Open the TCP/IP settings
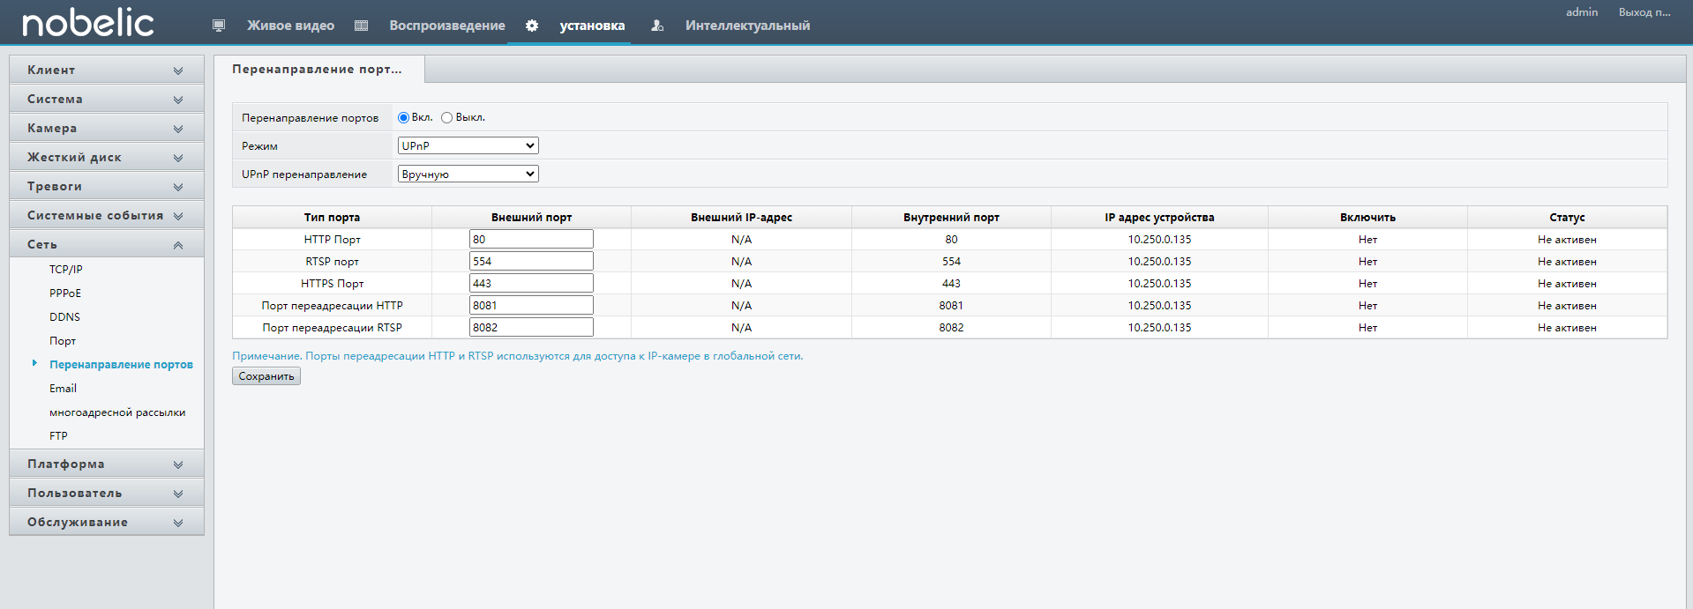1693x609 pixels. pyautogui.click(x=66, y=270)
